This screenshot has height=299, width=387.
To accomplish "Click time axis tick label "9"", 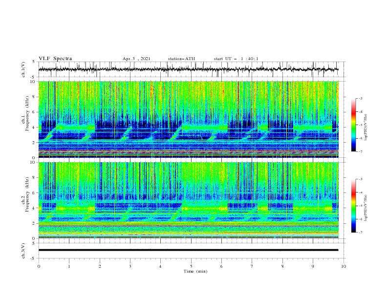I will [313, 266].
